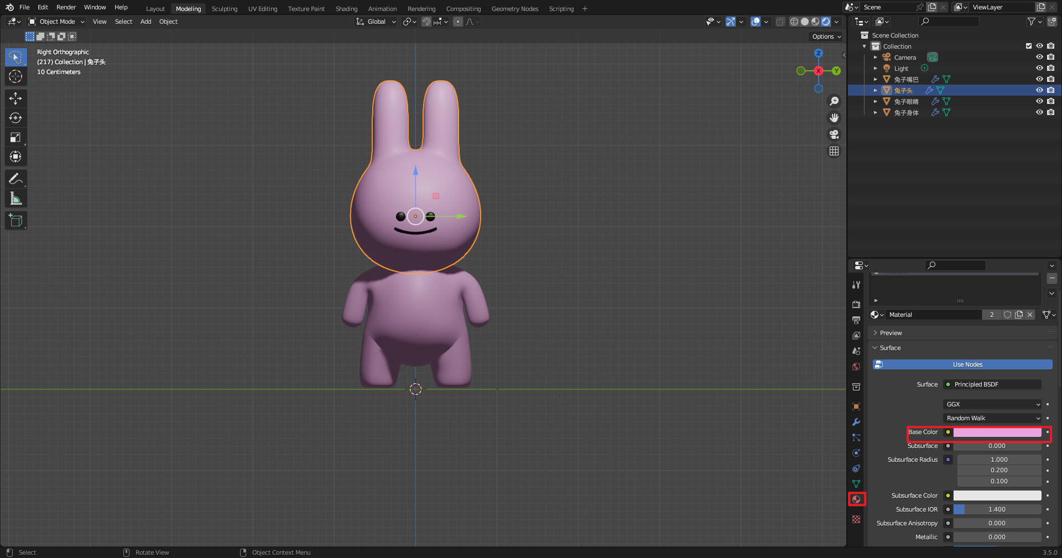This screenshot has width=1062, height=558.
Task: Toggle snapping magnet in the header
Action: (x=426, y=22)
